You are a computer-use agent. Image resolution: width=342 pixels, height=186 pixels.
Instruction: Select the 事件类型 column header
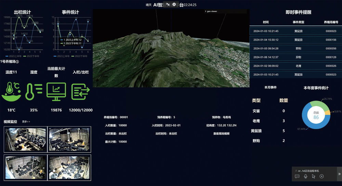coord(299,22)
